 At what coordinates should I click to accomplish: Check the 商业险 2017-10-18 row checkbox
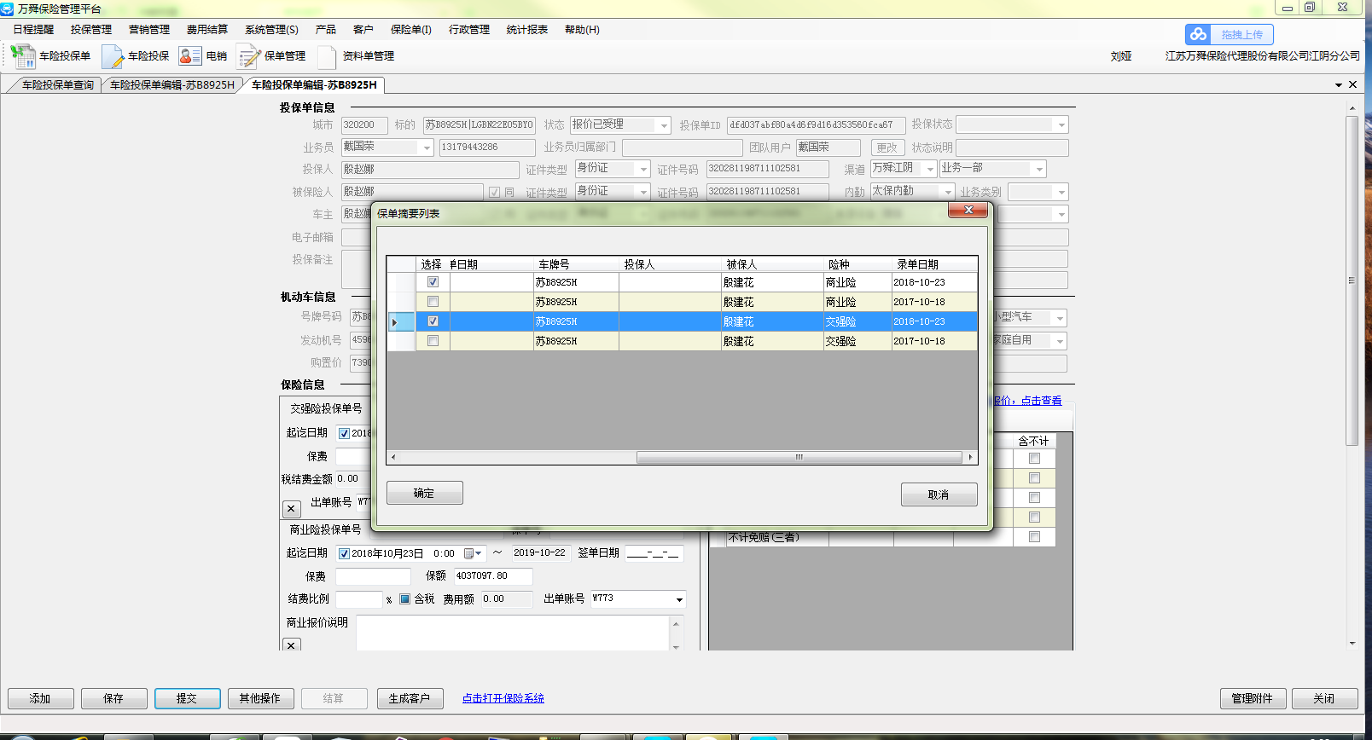pyautogui.click(x=433, y=302)
